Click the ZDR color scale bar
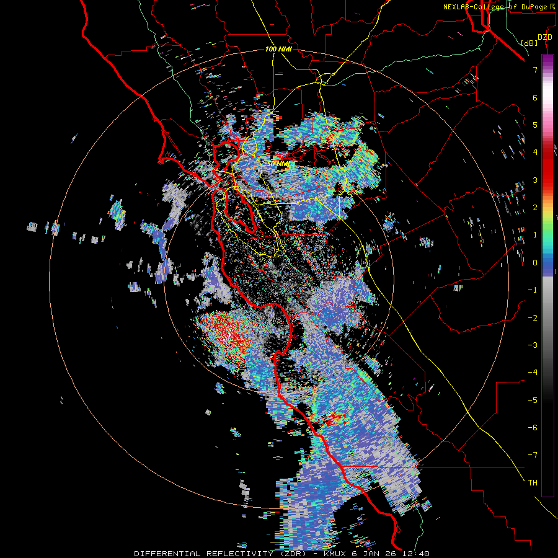The height and width of the screenshot is (558, 558). [x=547, y=275]
